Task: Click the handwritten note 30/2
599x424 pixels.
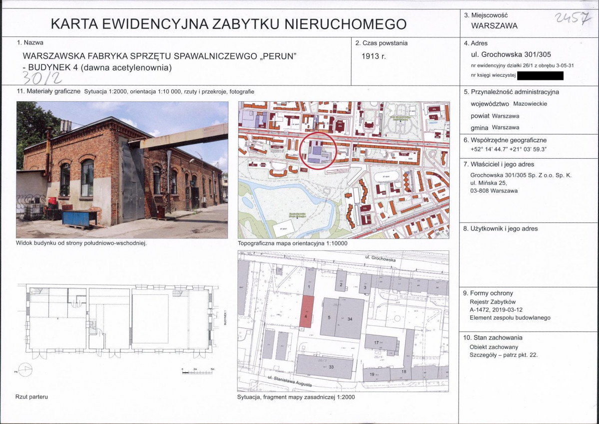Action: [42, 78]
